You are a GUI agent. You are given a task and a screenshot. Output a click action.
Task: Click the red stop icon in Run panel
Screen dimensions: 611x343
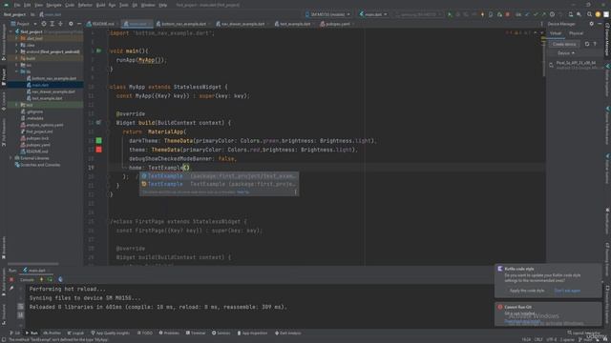click(x=11, y=279)
